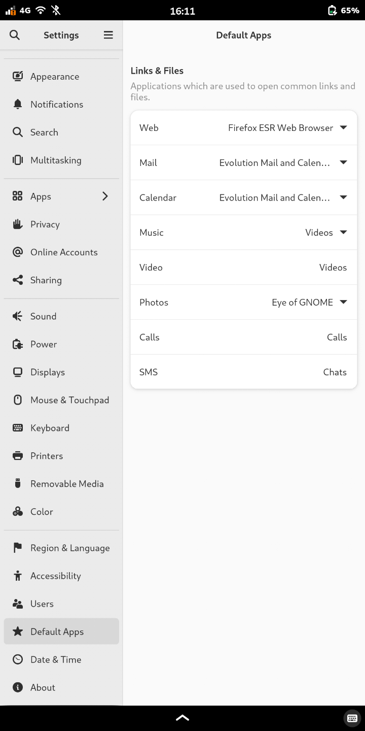Click the Accessibility figure icon
365x731 pixels.
click(18, 576)
